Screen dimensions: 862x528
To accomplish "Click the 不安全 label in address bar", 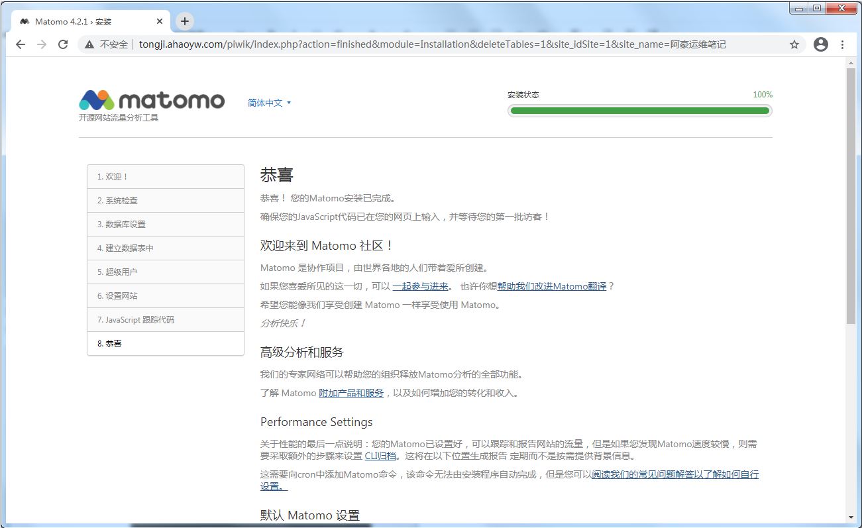I will click(114, 44).
